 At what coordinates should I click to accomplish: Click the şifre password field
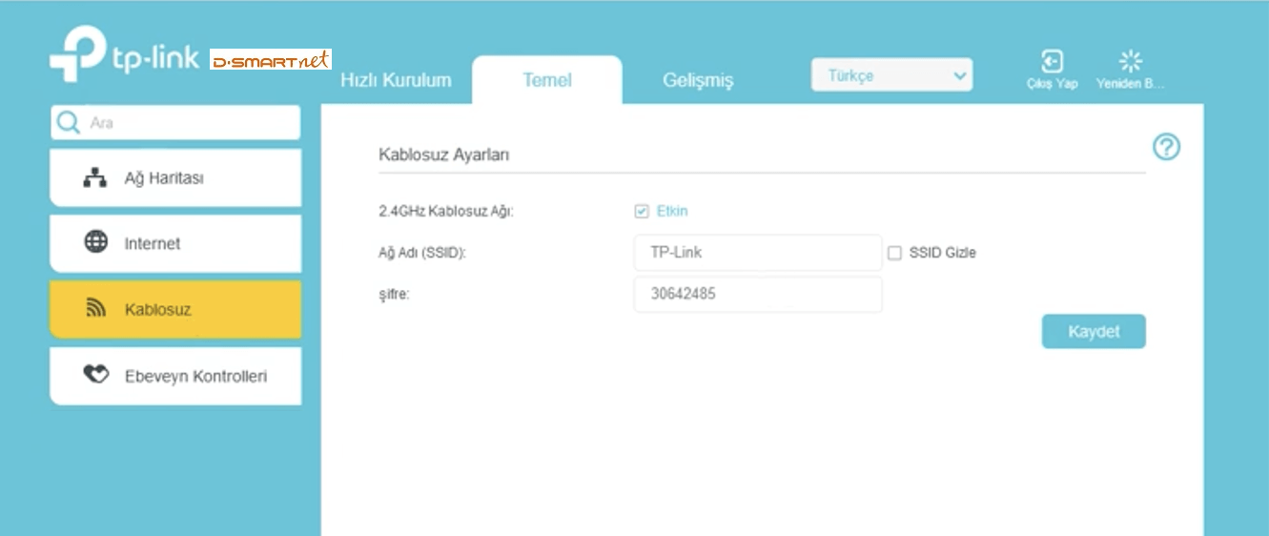coord(757,295)
